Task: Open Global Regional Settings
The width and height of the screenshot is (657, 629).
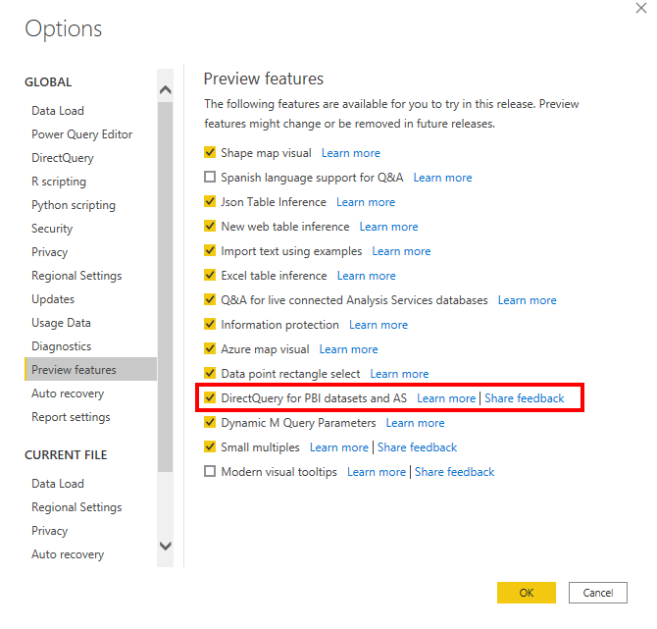Action: pyautogui.click(x=76, y=276)
